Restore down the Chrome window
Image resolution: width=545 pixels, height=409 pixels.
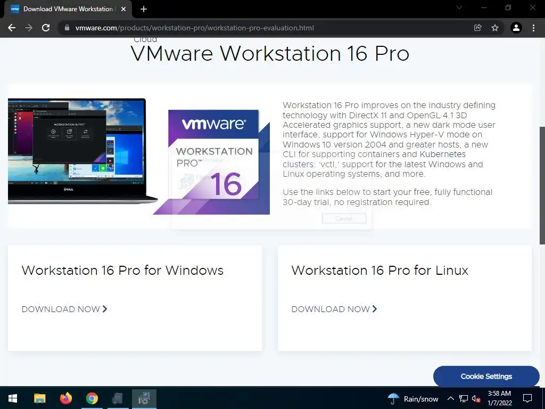[508, 7]
